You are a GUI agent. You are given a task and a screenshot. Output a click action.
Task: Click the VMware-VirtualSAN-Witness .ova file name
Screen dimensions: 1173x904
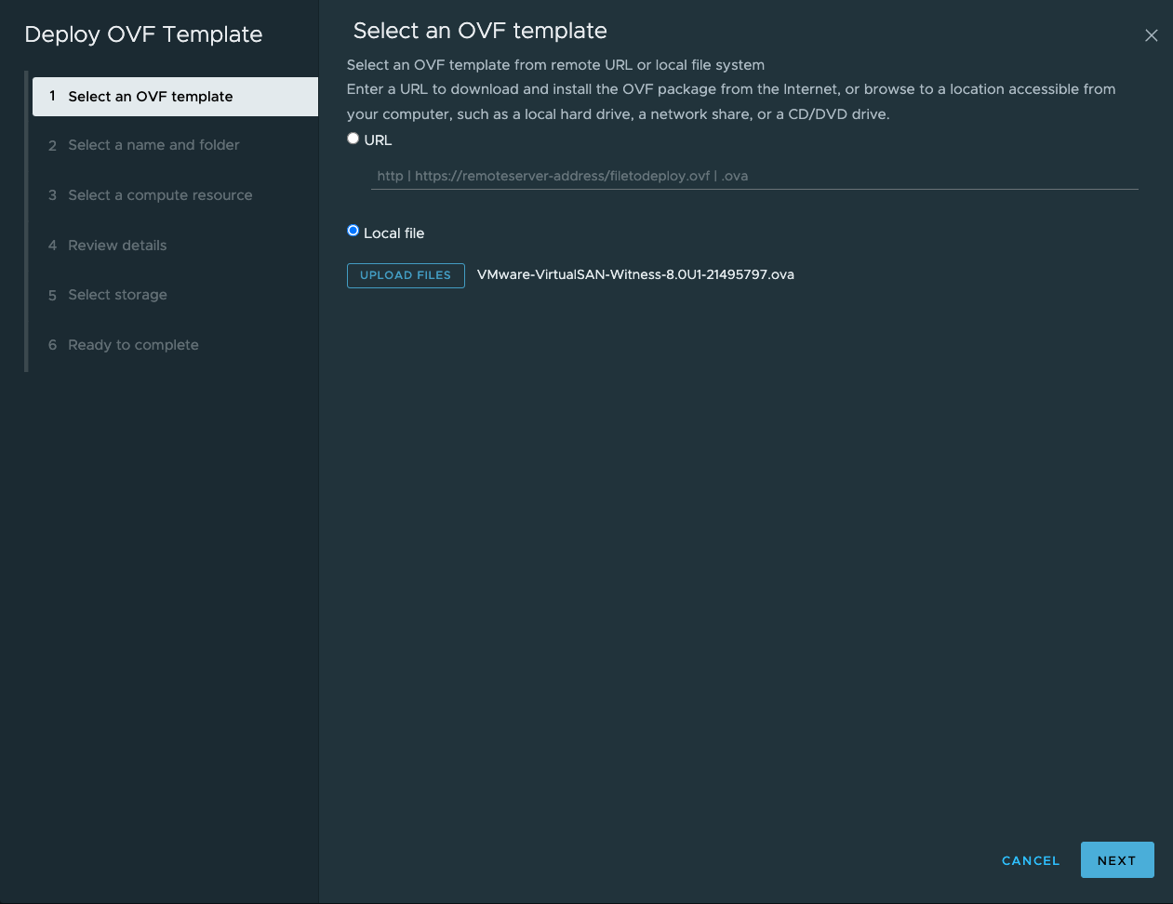pos(635,274)
